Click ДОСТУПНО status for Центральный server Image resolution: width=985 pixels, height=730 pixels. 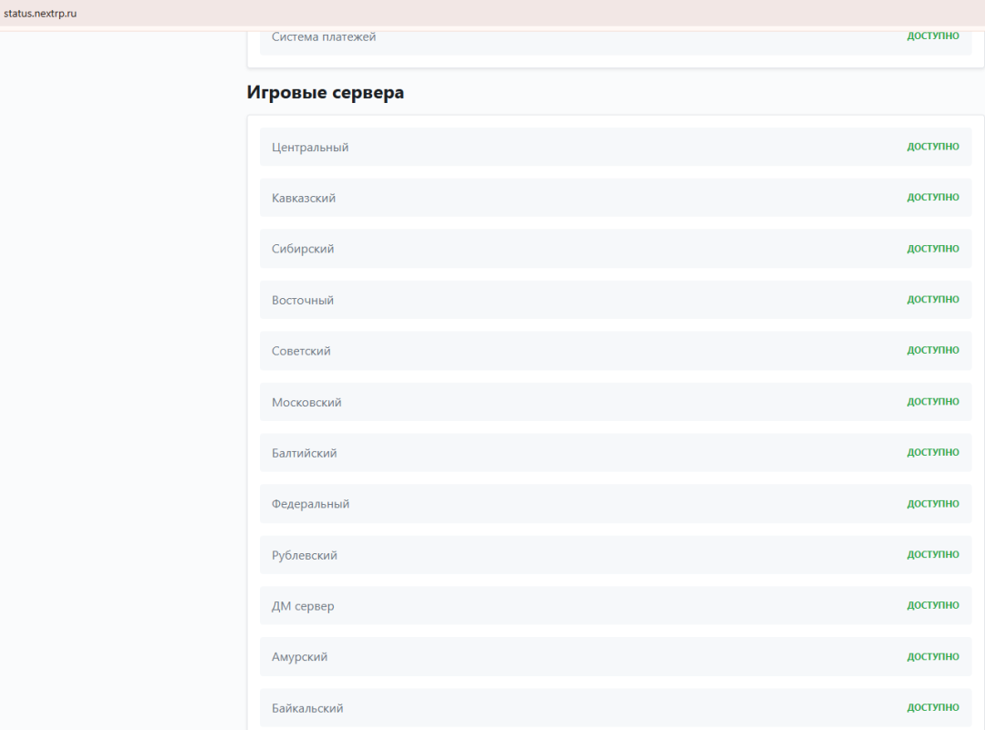(932, 147)
